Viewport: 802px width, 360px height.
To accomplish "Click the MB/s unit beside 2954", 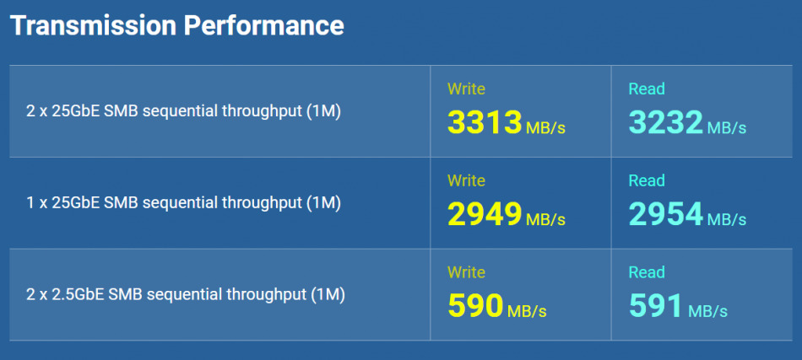I will (x=727, y=220).
